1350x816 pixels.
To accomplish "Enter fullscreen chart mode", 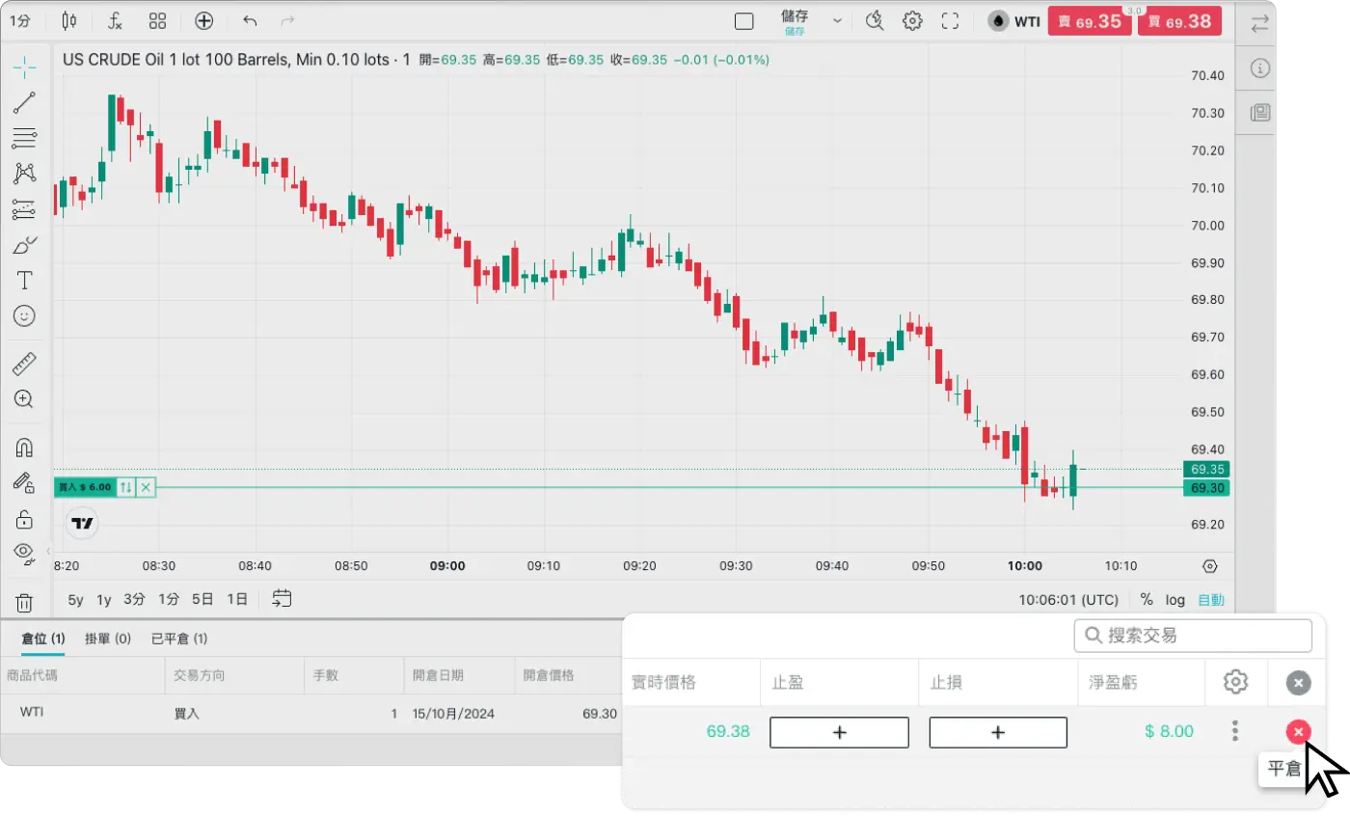I will coord(950,20).
